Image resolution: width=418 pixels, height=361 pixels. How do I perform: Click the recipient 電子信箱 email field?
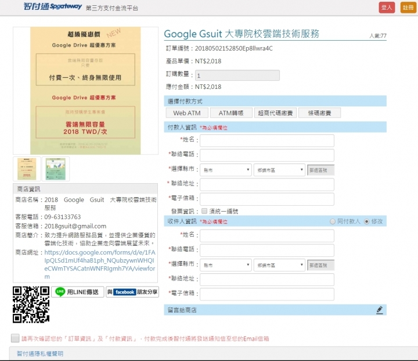tap(267, 294)
